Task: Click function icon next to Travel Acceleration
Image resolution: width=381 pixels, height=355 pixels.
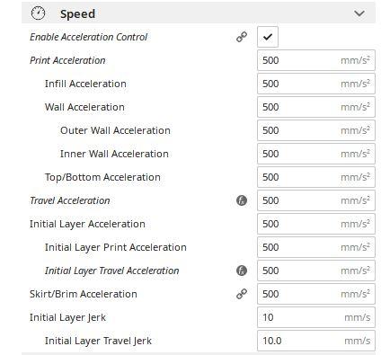Action: (242, 200)
